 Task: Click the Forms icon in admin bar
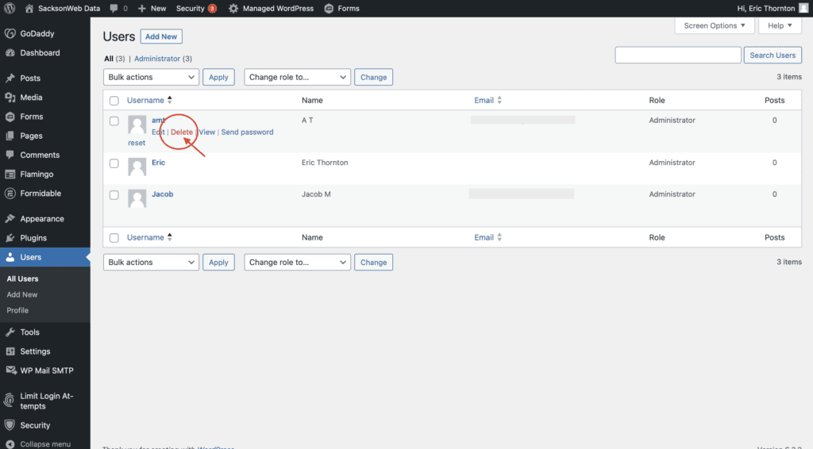click(x=329, y=8)
